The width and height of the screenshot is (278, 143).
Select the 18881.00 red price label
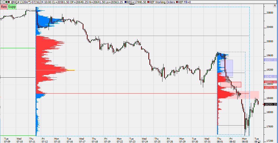click(270, 82)
